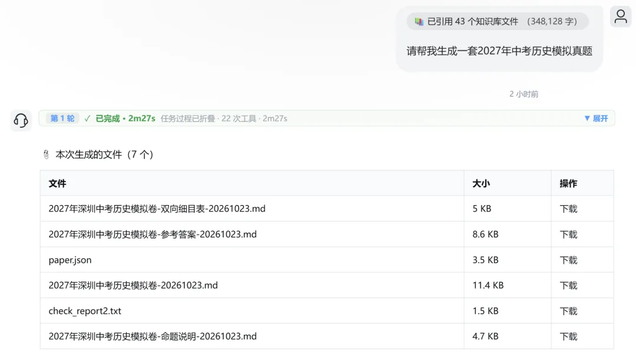
Task: Download check_report2.txt
Action: pos(568,311)
